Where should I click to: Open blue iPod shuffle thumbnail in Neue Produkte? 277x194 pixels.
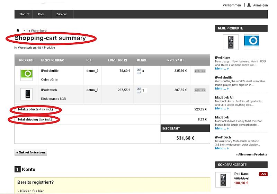252,42
